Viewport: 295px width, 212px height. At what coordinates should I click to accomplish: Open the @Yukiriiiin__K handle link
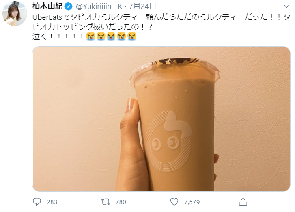99,6
